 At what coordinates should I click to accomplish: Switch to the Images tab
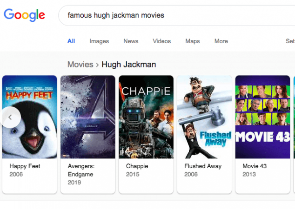point(99,41)
